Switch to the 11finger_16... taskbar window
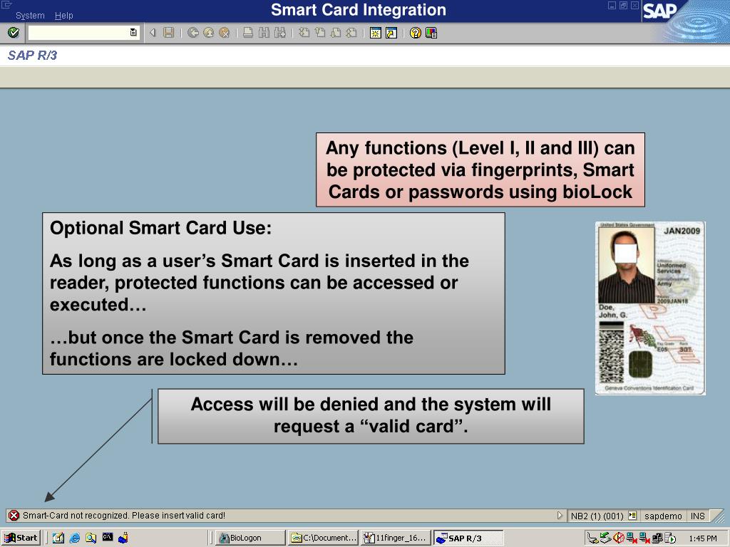This screenshot has height=547, width=730. 396,538
